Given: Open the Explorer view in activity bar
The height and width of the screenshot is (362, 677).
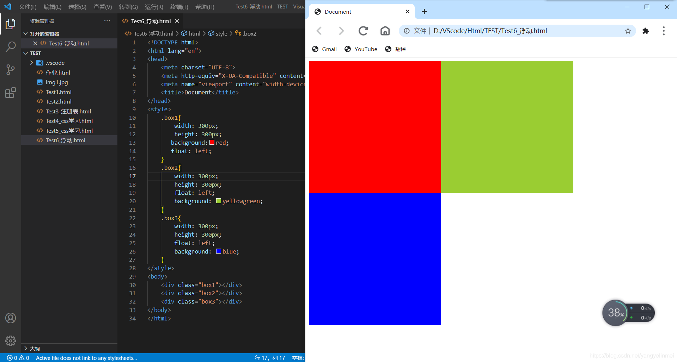Looking at the screenshot, I should coord(11,24).
